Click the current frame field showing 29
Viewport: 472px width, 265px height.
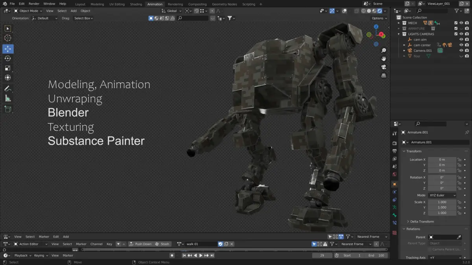322,255
